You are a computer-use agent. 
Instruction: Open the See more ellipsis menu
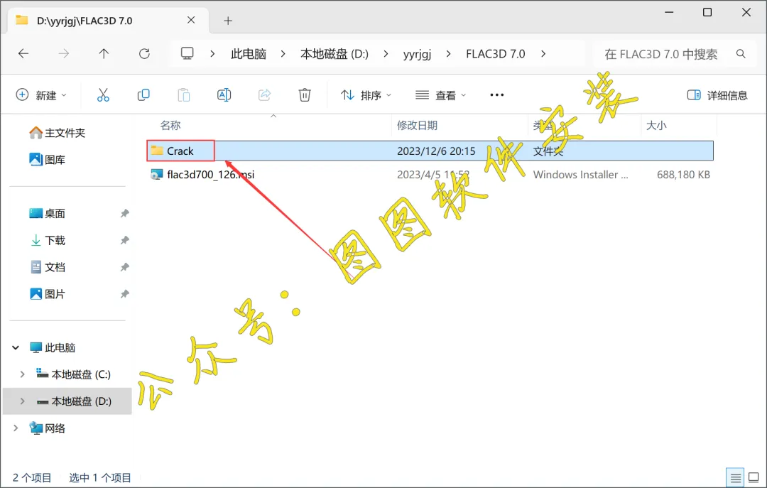click(497, 95)
